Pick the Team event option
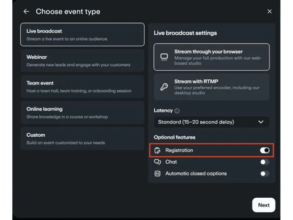The width and height of the screenshot is (293, 220). 82,87
